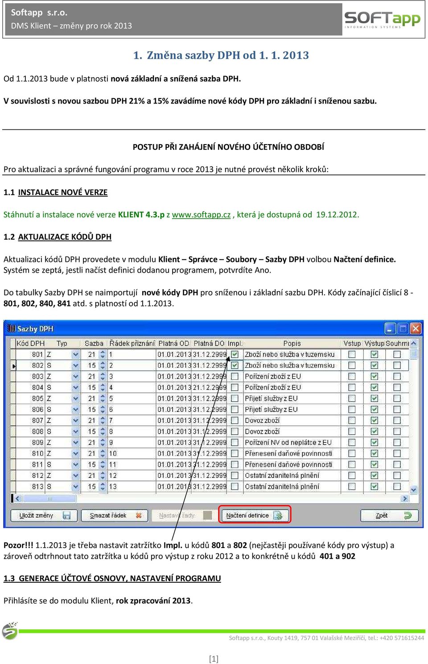Click the Sazby DPH window title icon
The width and height of the screenshot is (428, 664).
(x=12, y=329)
